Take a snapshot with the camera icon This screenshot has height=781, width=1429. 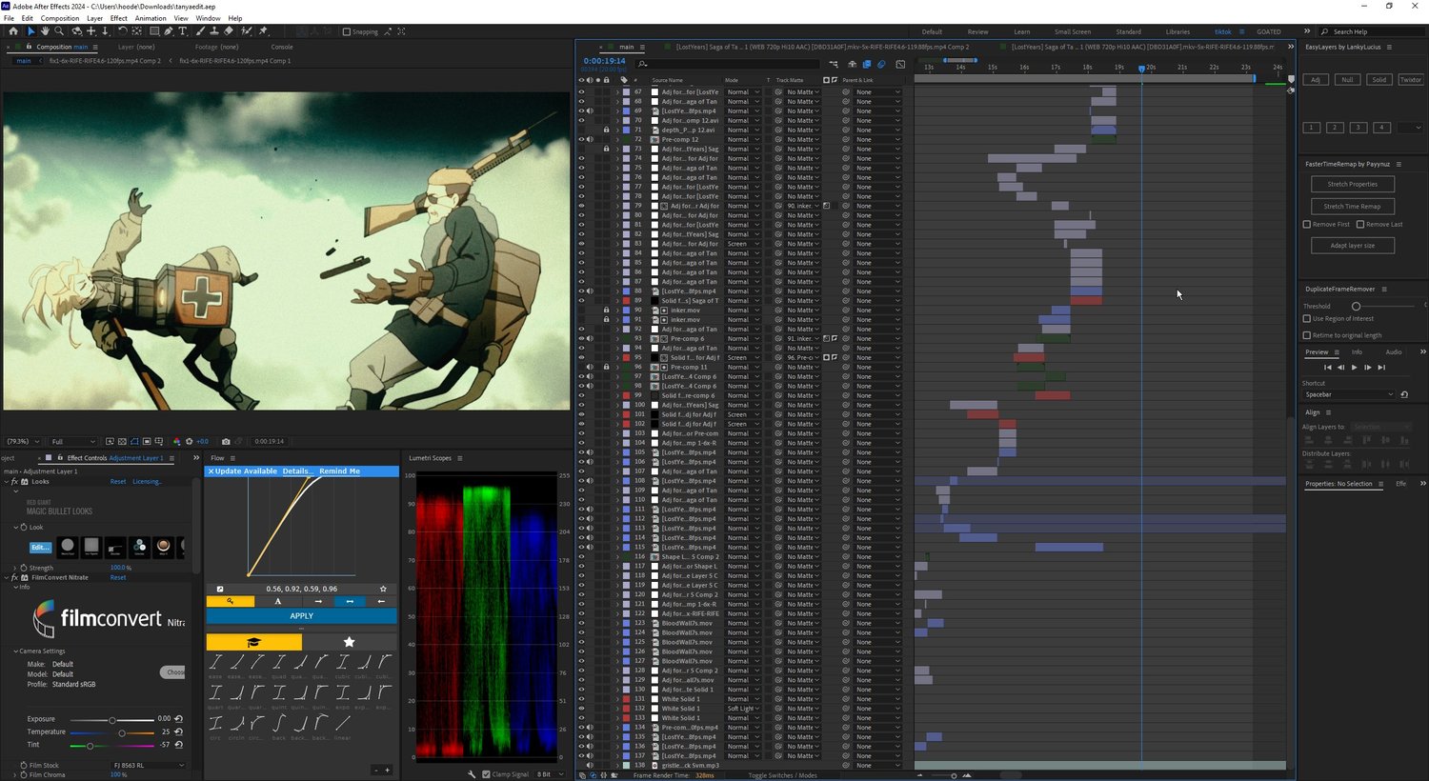(x=226, y=442)
